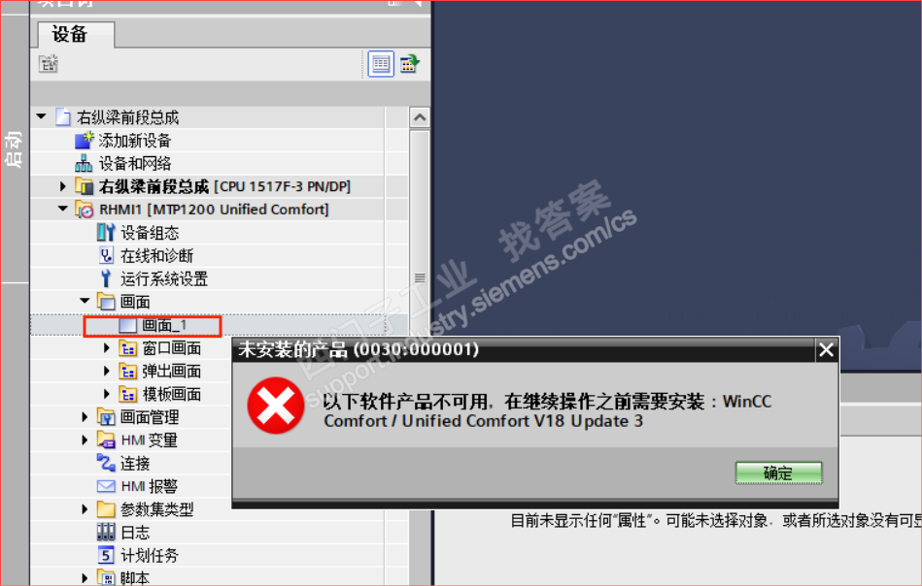The image size is (922, 586).
Task: Open the Scheduled tasks icon (计划任务)
Action: point(106,555)
